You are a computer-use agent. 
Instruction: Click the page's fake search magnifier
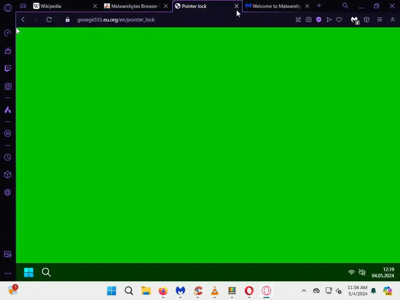[x=46, y=272]
